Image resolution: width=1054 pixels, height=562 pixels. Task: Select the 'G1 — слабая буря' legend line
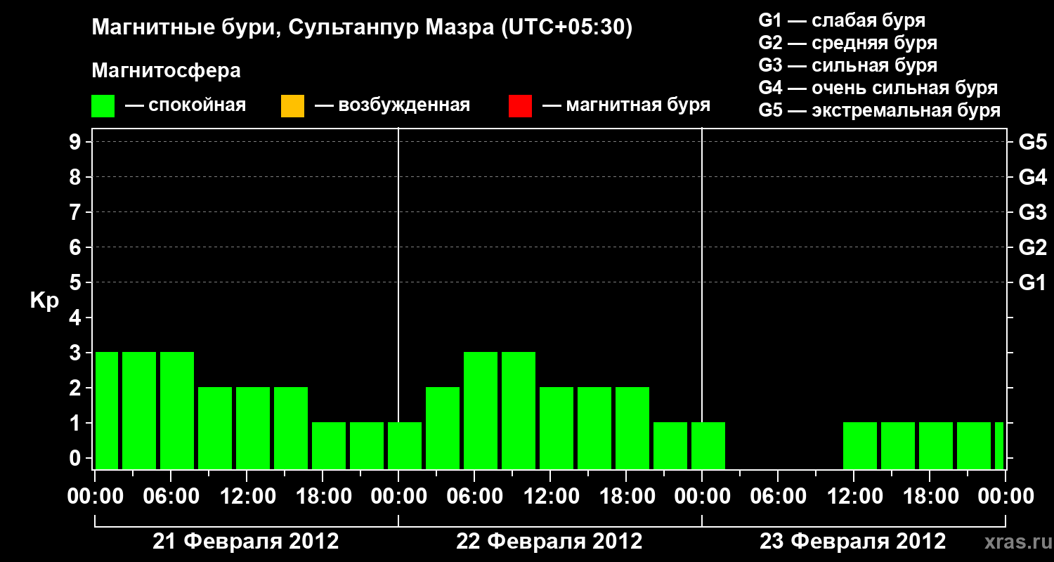(x=842, y=20)
